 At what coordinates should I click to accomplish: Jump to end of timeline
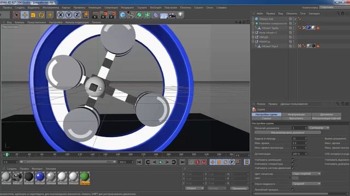pyautogui.click(x=182, y=162)
